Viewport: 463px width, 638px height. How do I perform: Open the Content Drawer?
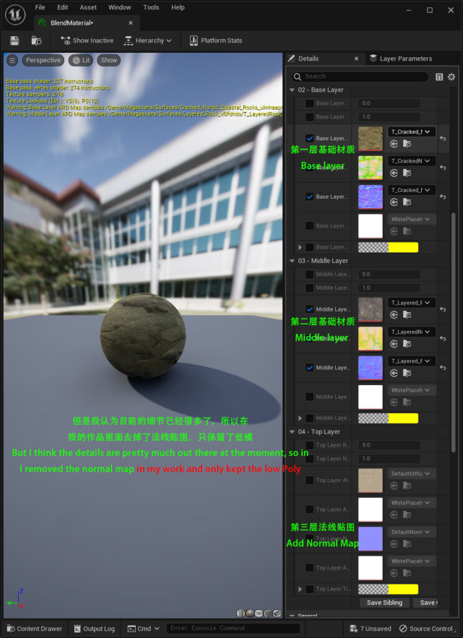point(35,629)
